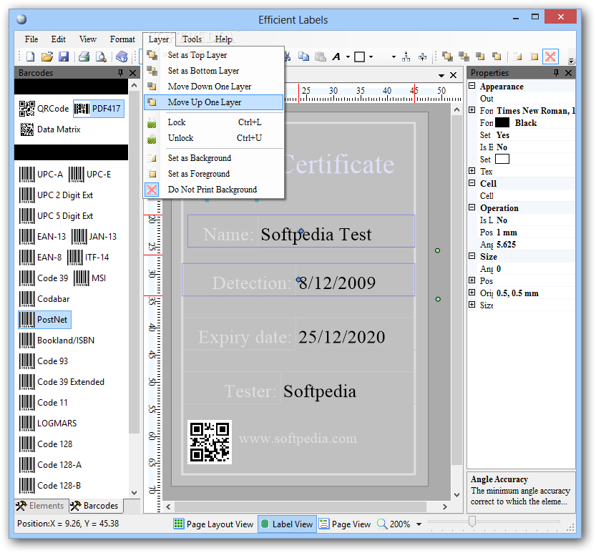Switch to Label View
Screen dimensions: 596x553
287,524
